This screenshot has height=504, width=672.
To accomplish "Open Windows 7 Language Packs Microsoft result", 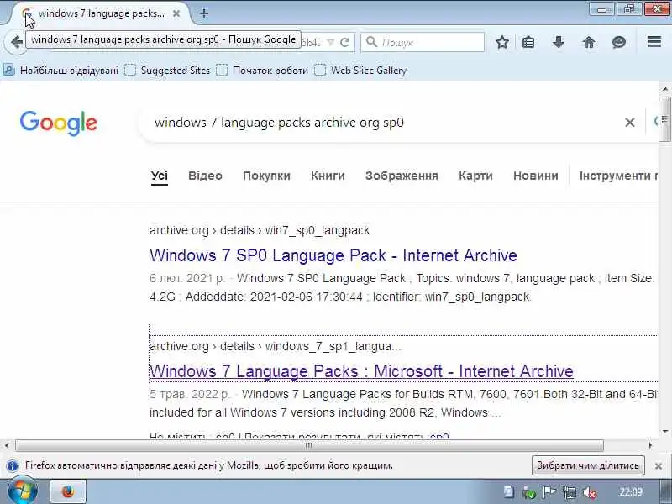I will tap(361, 371).
